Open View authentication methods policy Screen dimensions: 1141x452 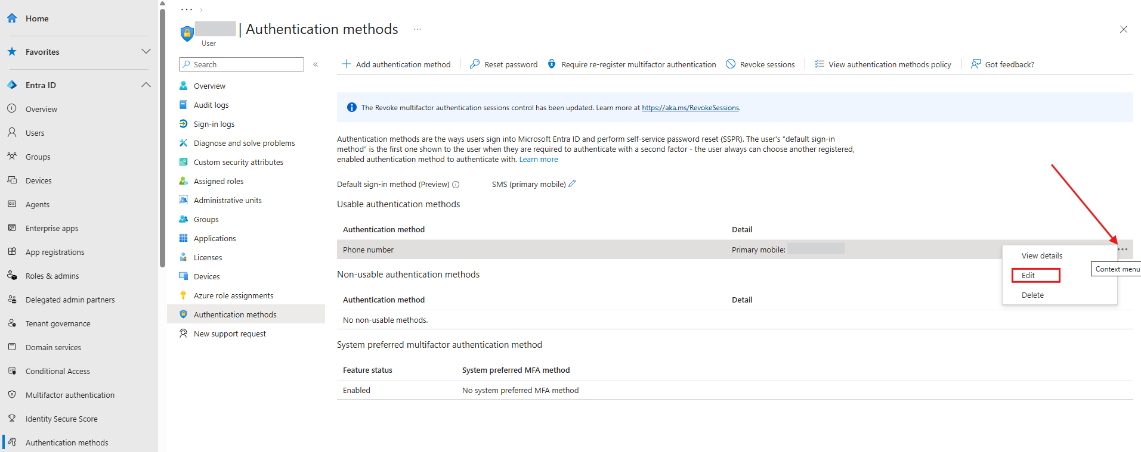pyautogui.click(x=883, y=64)
